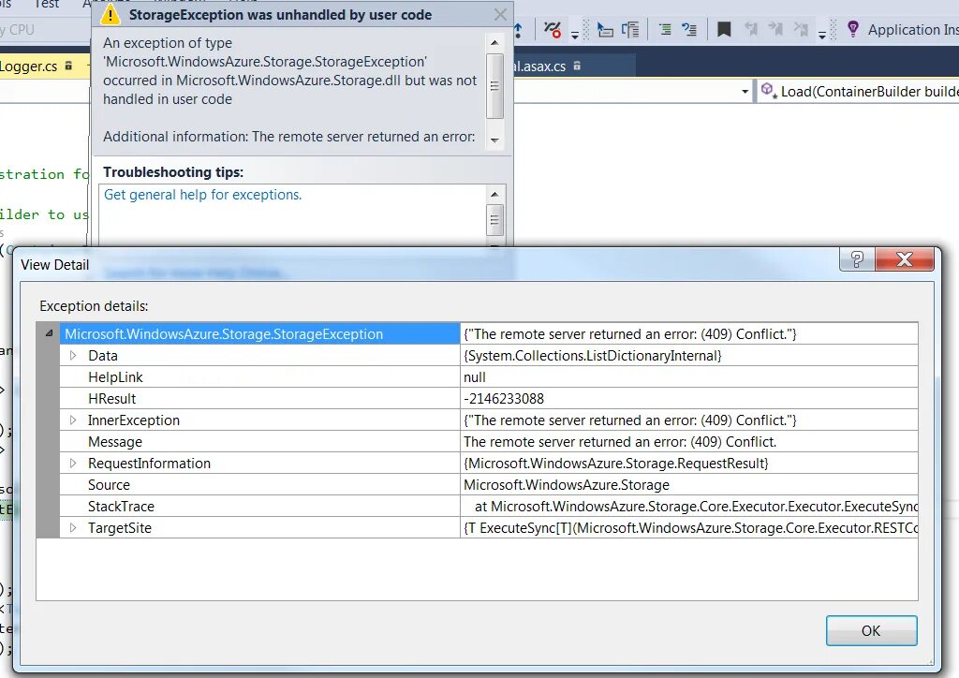
Task: Click the quick info document toolbar icon
Action: [630, 29]
